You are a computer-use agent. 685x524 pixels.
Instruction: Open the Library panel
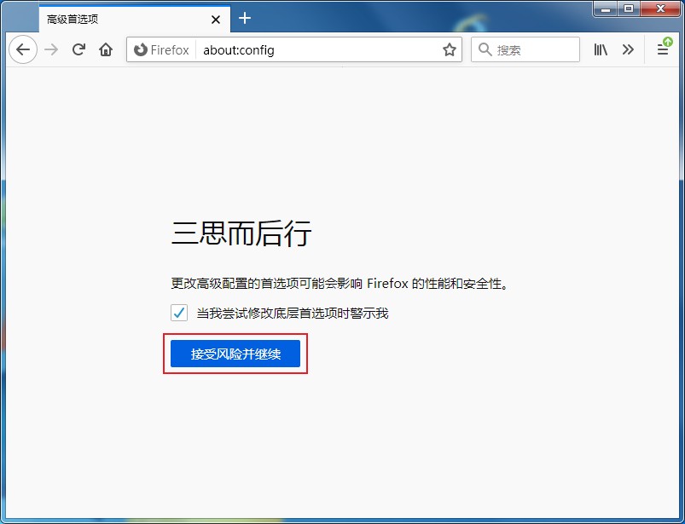[600, 49]
